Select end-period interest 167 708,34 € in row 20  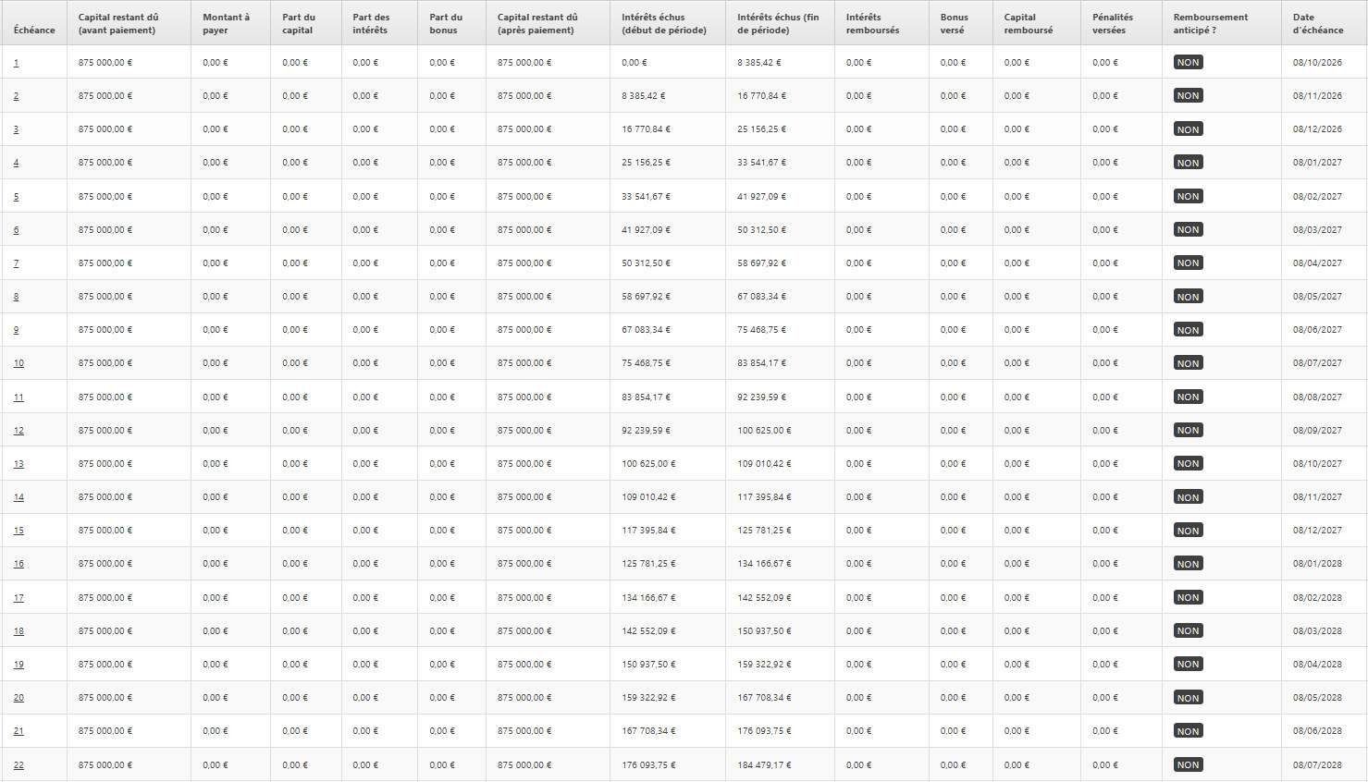[764, 698]
